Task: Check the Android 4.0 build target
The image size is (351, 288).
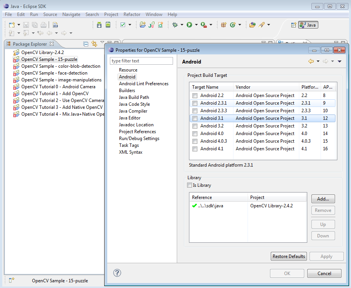Action: pyautogui.click(x=195, y=134)
